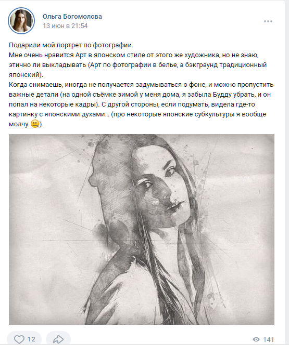This screenshot has width=289, height=356.
Task: Open Ольга Богомолова's avatar photo
Action: pos(21,21)
